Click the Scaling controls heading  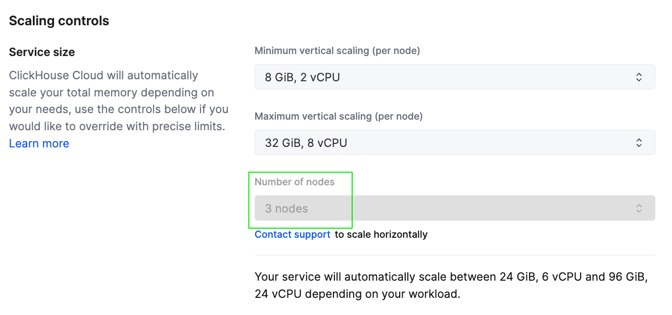click(x=59, y=21)
